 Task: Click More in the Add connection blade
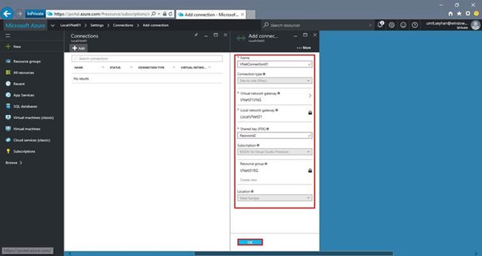pos(303,48)
